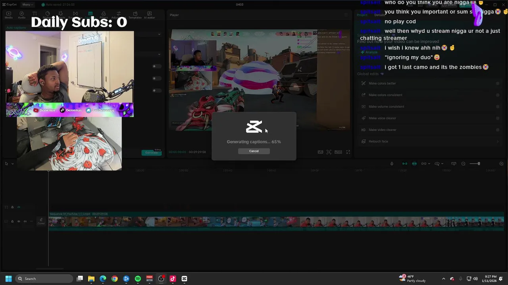This screenshot has height=285, width=508.
Task: Click the taskbar Search box
Action: [44, 279]
